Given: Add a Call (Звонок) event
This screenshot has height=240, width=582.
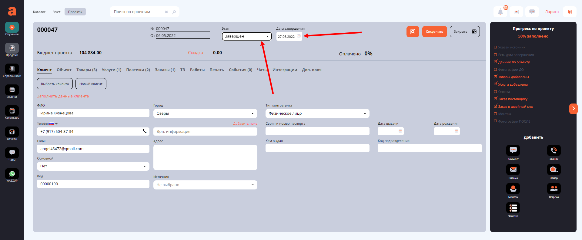Looking at the screenshot, I should pos(554,151).
